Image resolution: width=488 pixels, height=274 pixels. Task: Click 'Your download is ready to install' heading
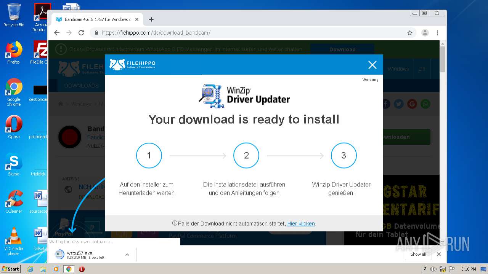click(244, 119)
